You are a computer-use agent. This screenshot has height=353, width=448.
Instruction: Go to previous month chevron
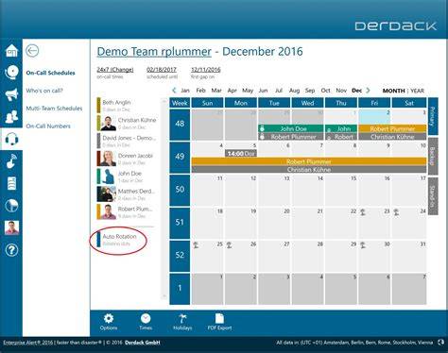[174, 91]
